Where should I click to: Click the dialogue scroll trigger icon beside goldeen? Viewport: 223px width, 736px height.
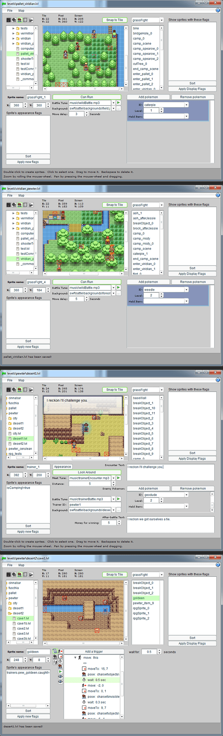click(55, 651)
